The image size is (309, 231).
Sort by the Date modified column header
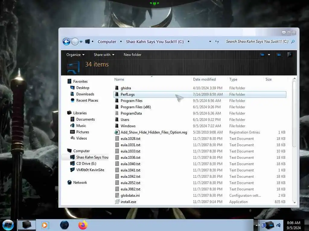point(204,79)
